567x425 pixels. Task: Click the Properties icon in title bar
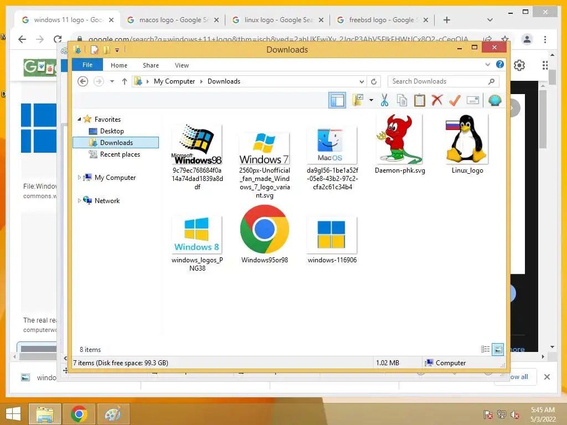(94, 49)
